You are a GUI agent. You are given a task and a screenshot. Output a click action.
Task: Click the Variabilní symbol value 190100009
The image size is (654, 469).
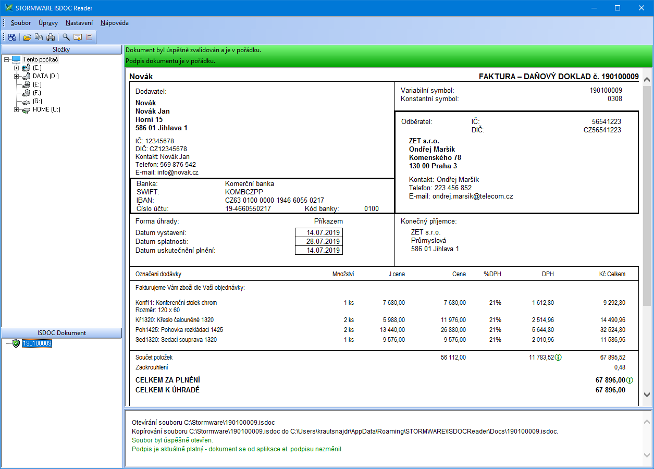(606, 90)
